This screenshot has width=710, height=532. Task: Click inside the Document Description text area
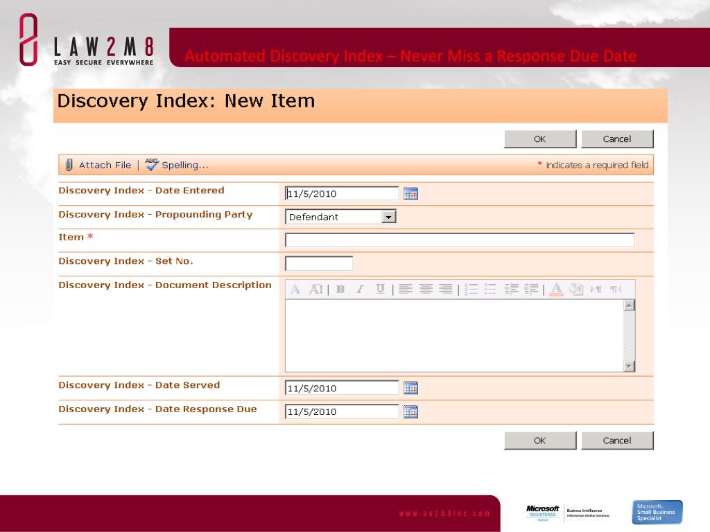pyautogui.click(x=454, y=336)
